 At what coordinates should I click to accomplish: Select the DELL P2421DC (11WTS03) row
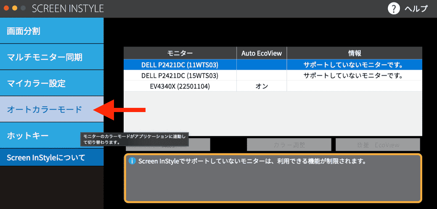click(273, 65)
